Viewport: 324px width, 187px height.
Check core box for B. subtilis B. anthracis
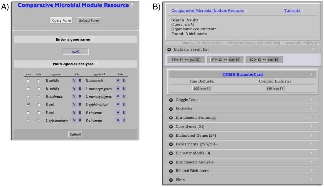click(28, 81)
